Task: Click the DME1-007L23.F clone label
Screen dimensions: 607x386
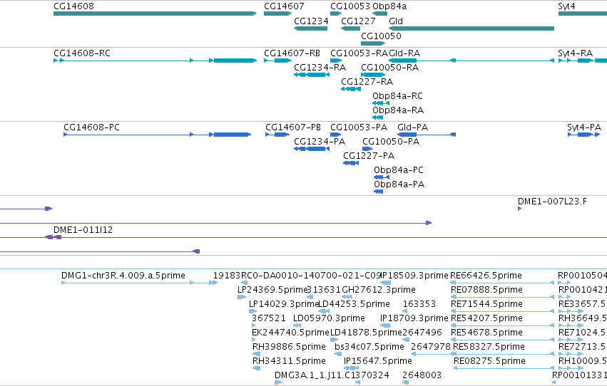Action: [552, 202]
